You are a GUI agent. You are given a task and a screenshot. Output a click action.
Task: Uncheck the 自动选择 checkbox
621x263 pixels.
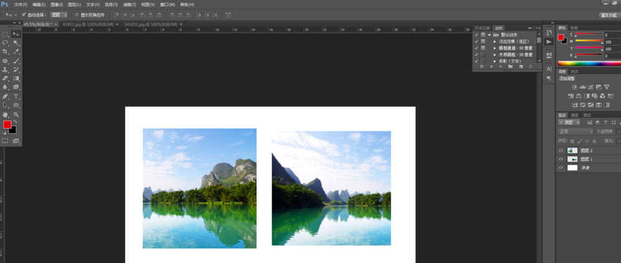coord(24,15)
